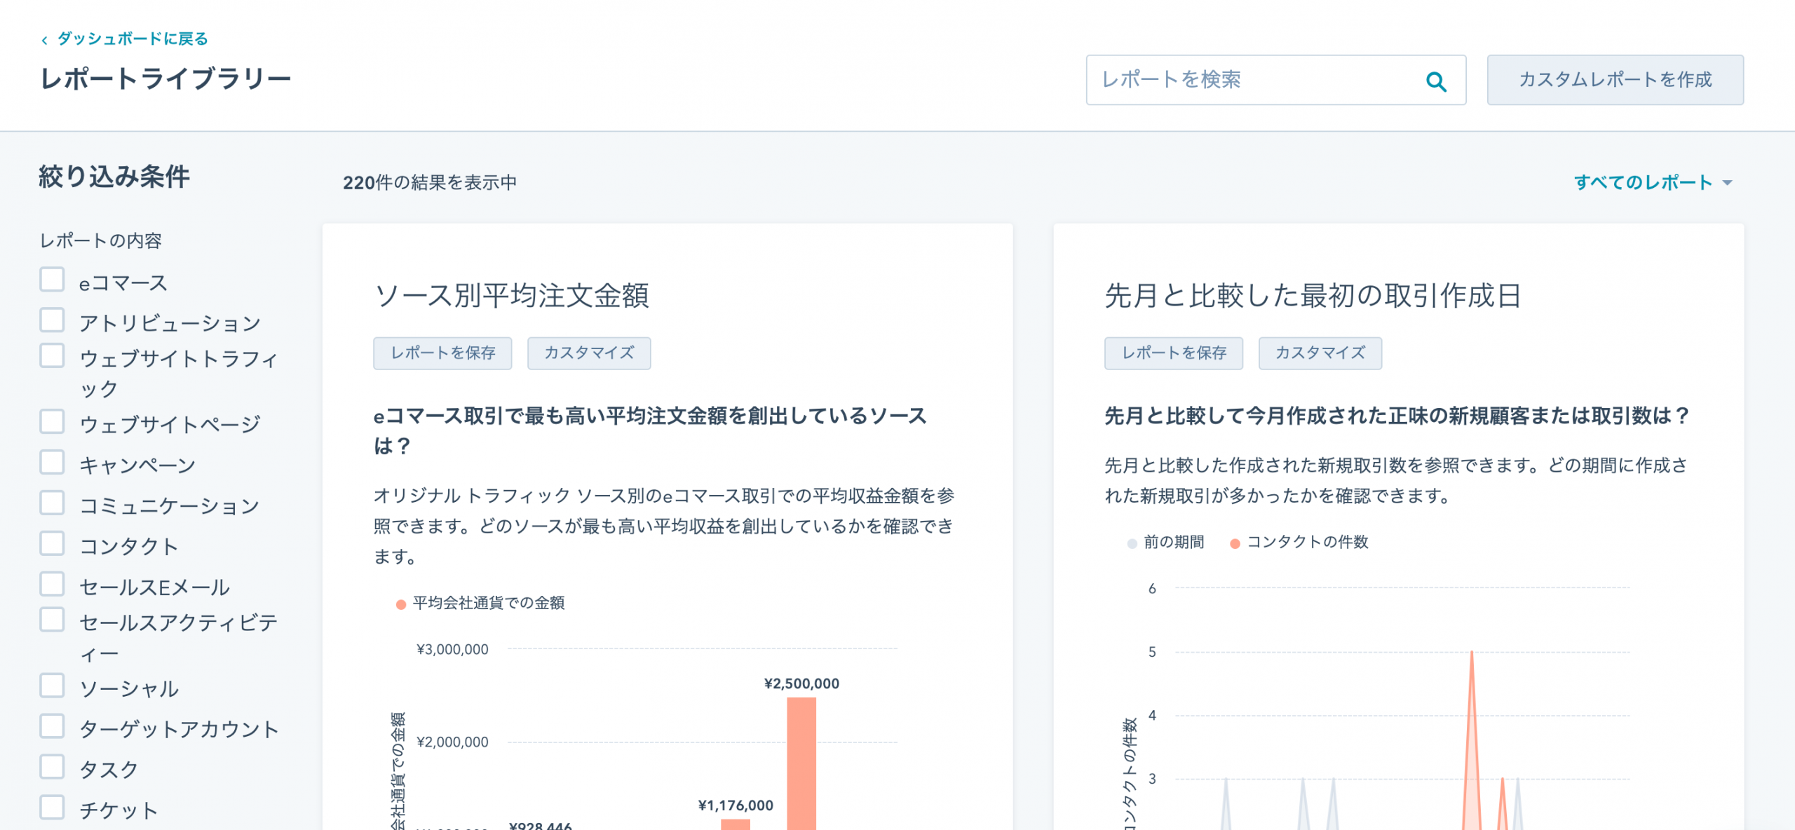Screen dimensions: 1795x830
Task: Save the ソース別平均注文金額 report
Action: (x=442, y=353)
